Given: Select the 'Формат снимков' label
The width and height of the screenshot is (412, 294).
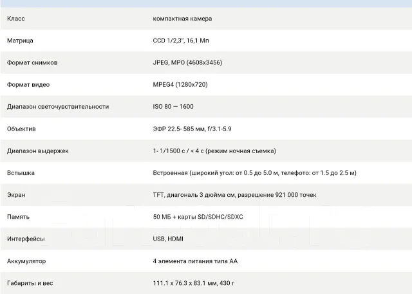Looking at the screenshot, I should tap(32, 63).
